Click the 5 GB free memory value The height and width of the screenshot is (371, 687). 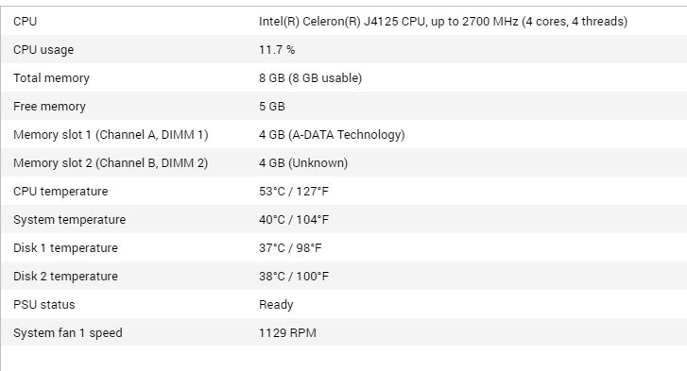click(x=271, y=107)
